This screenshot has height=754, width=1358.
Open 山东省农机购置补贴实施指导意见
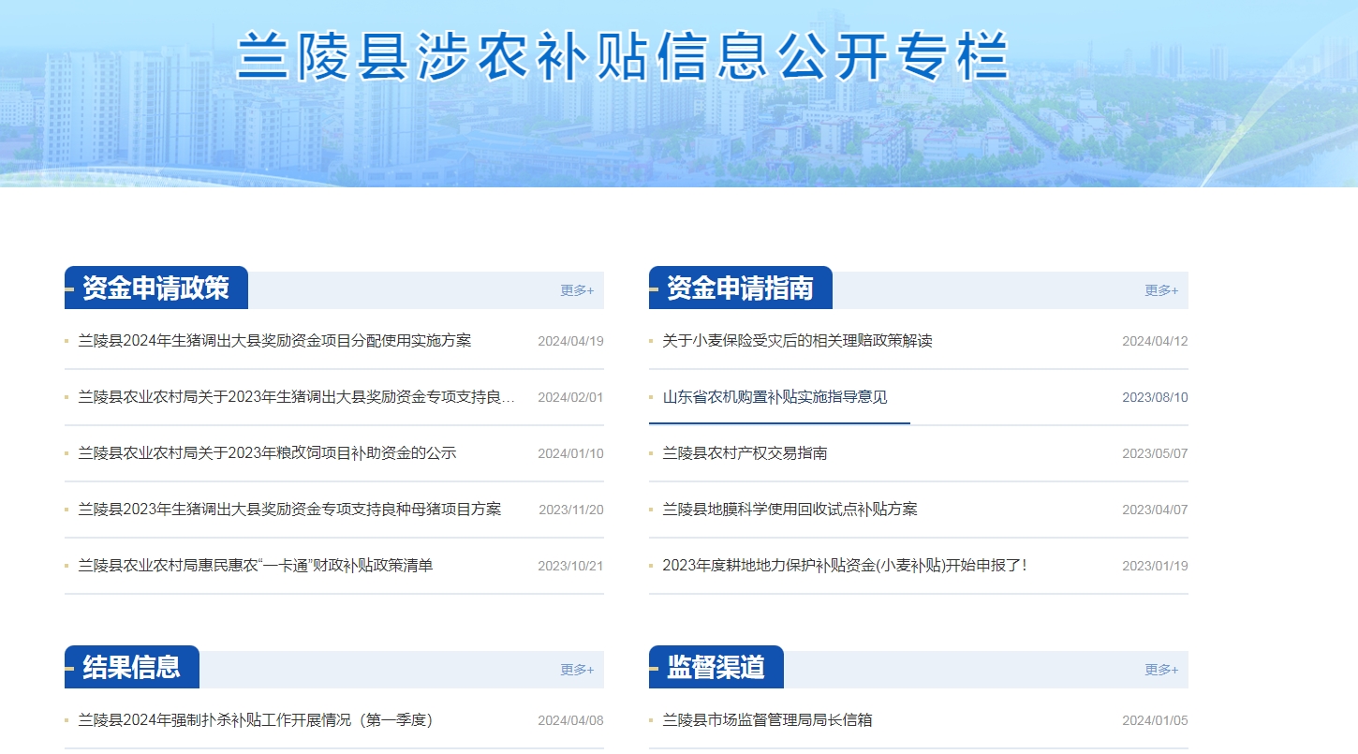tap(775, 397)
